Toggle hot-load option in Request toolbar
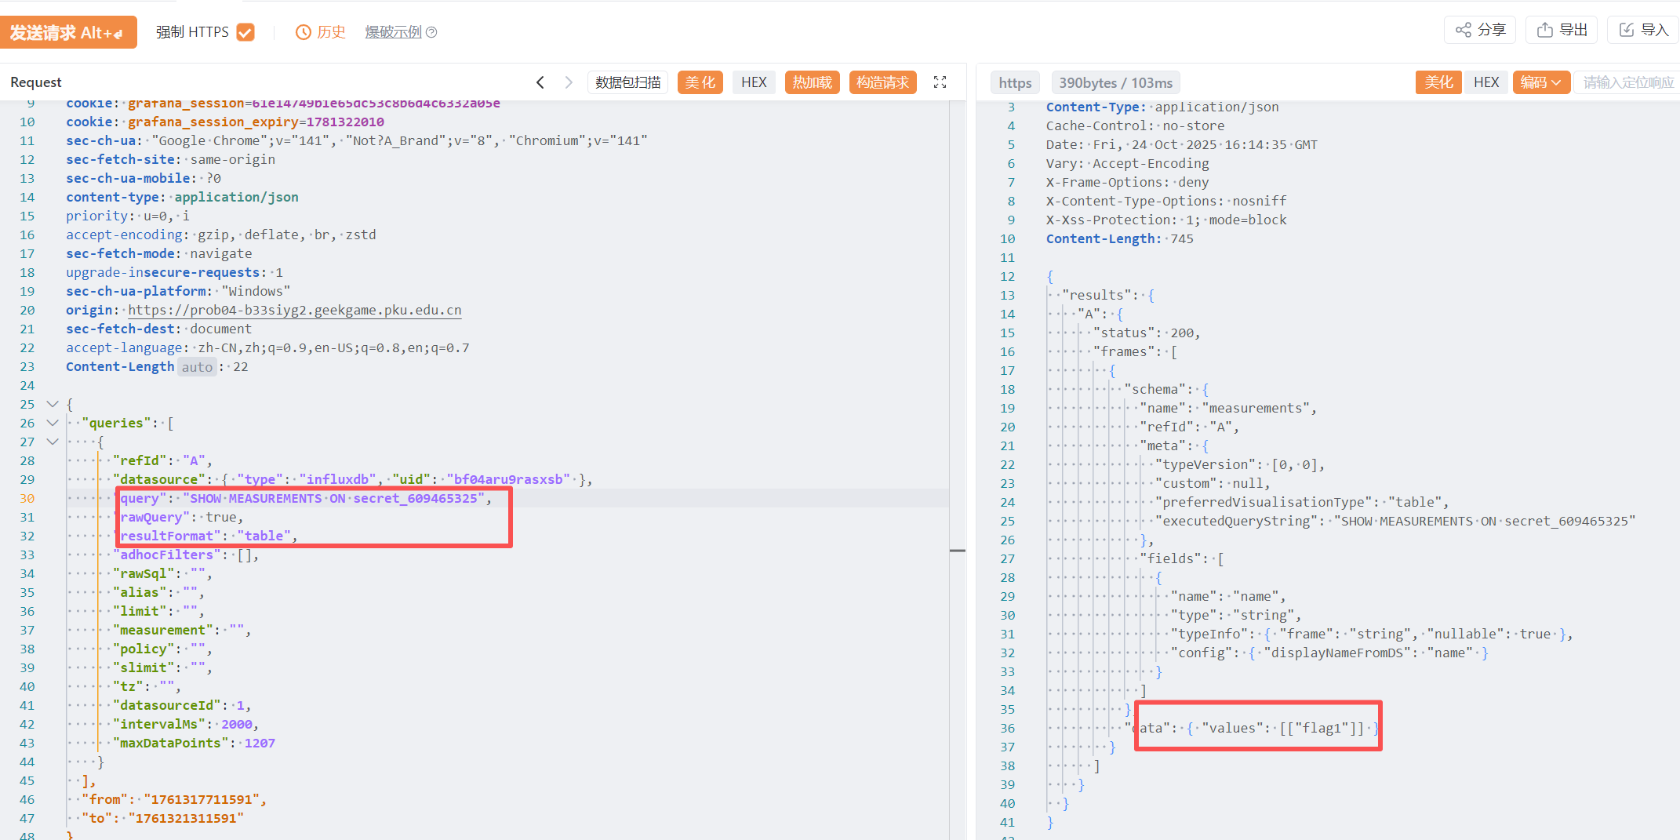1680x840 pixels. (x=812, y=82)
